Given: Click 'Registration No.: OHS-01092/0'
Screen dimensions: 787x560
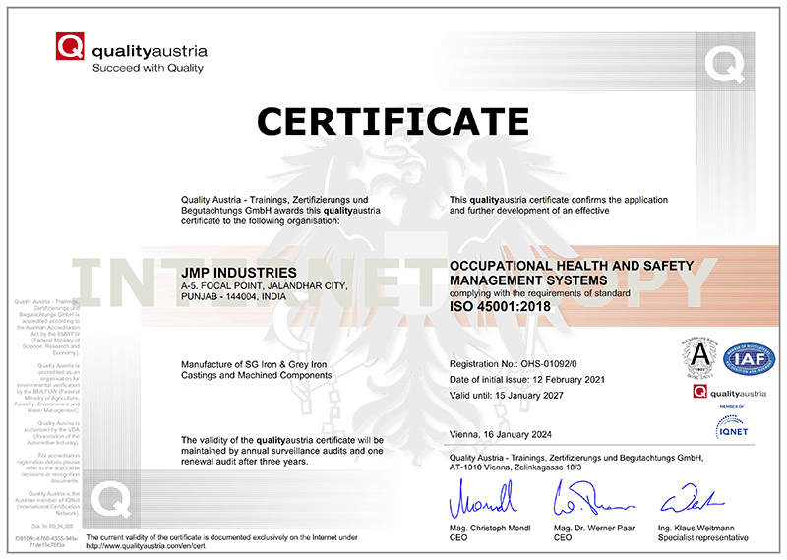Looking at the screenshot, I should [x=513, y=363].
